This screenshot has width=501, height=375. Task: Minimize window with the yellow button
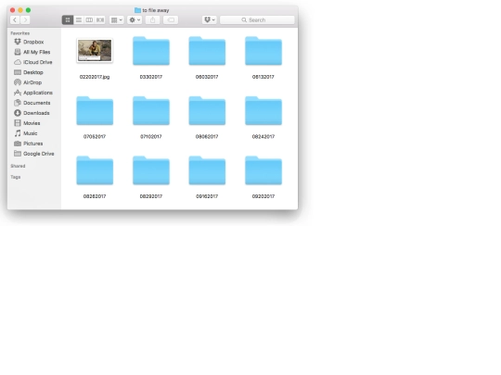coord(20,10)
